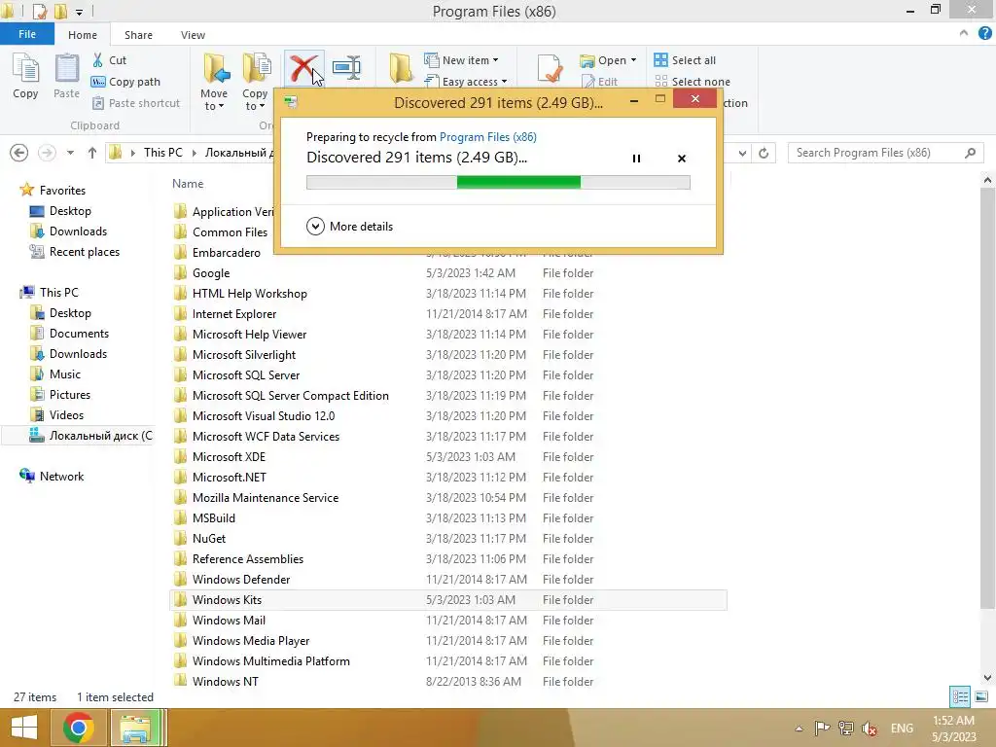Go forward with the right arrow button
996x747 pixels.
click(47, 153)
